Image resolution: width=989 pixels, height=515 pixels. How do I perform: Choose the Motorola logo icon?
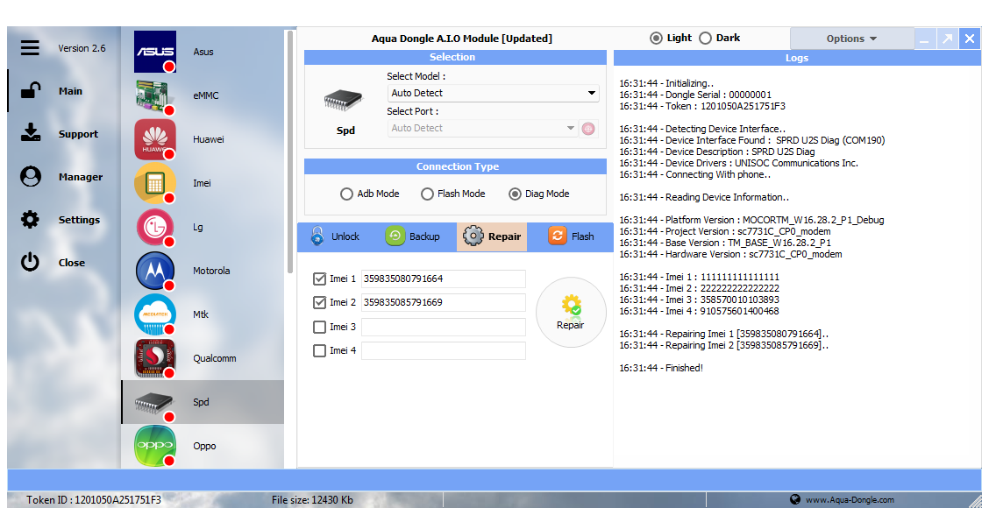tap(155, 271)
